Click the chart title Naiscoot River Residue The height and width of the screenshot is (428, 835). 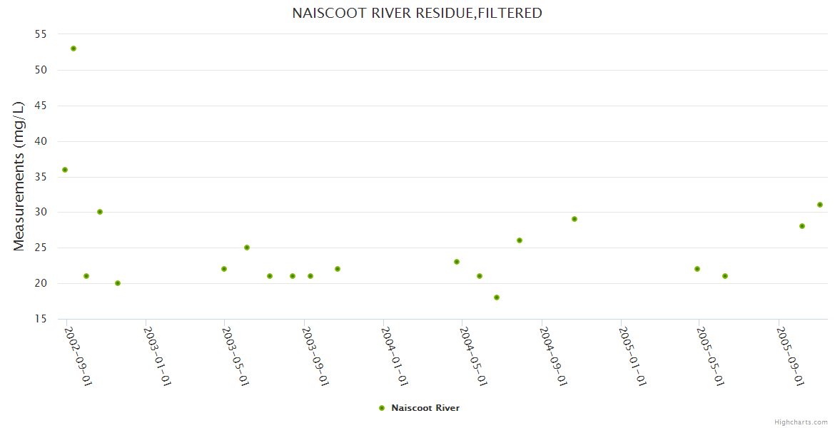click(417, 13)
